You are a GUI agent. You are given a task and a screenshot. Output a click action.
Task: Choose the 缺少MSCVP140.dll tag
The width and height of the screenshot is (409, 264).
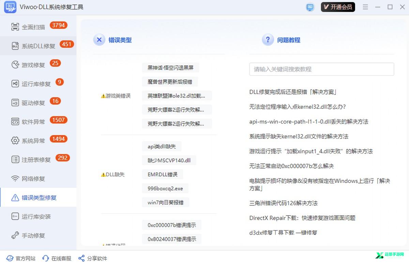169,160
